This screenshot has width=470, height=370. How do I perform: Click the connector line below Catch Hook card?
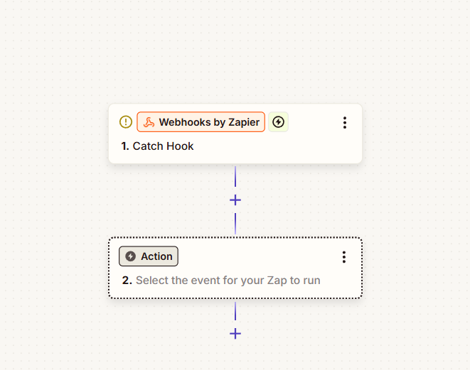(x=235, y=176)
